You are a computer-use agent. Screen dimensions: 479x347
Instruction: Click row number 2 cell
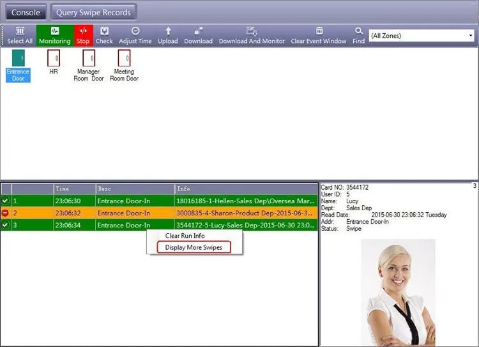[x=32, y=213]
